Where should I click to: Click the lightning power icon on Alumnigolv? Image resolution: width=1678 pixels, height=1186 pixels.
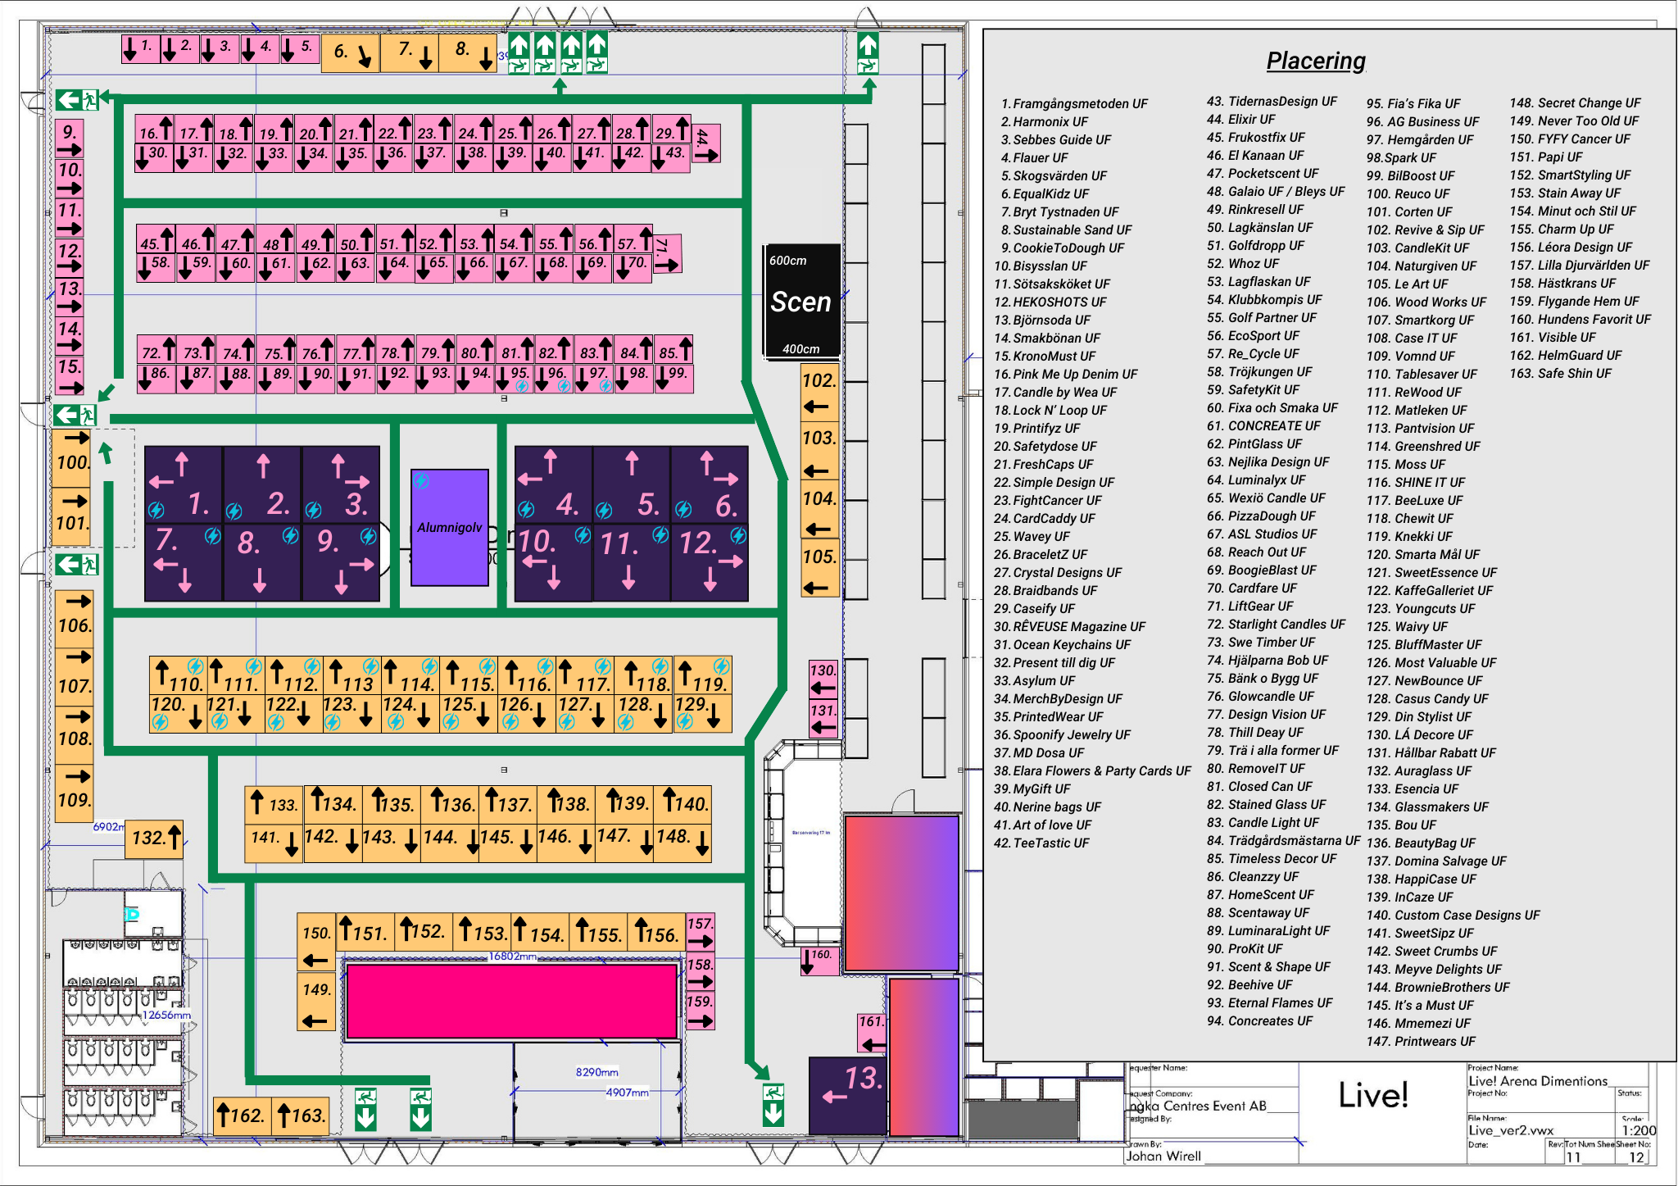[x=421, y=480]
